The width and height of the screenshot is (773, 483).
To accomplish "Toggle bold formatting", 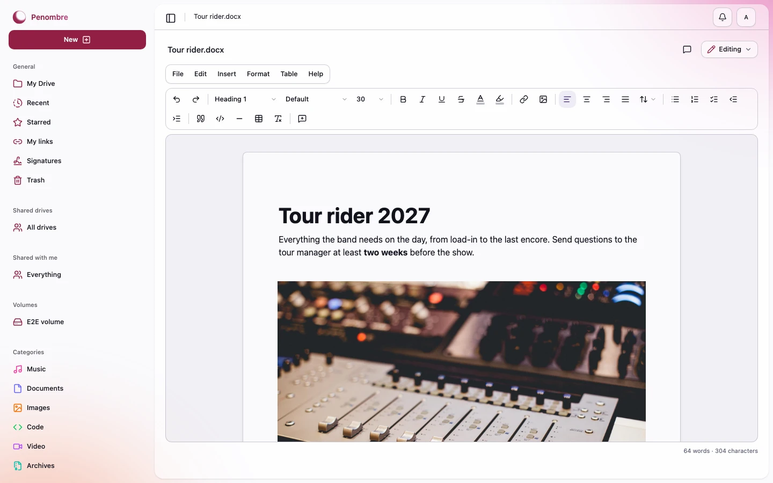I will [403, 99].
